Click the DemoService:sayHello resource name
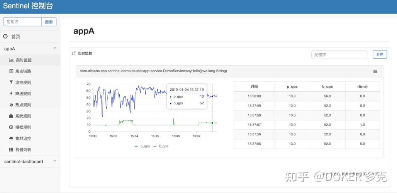397x193 pixels. coord(153,71)
